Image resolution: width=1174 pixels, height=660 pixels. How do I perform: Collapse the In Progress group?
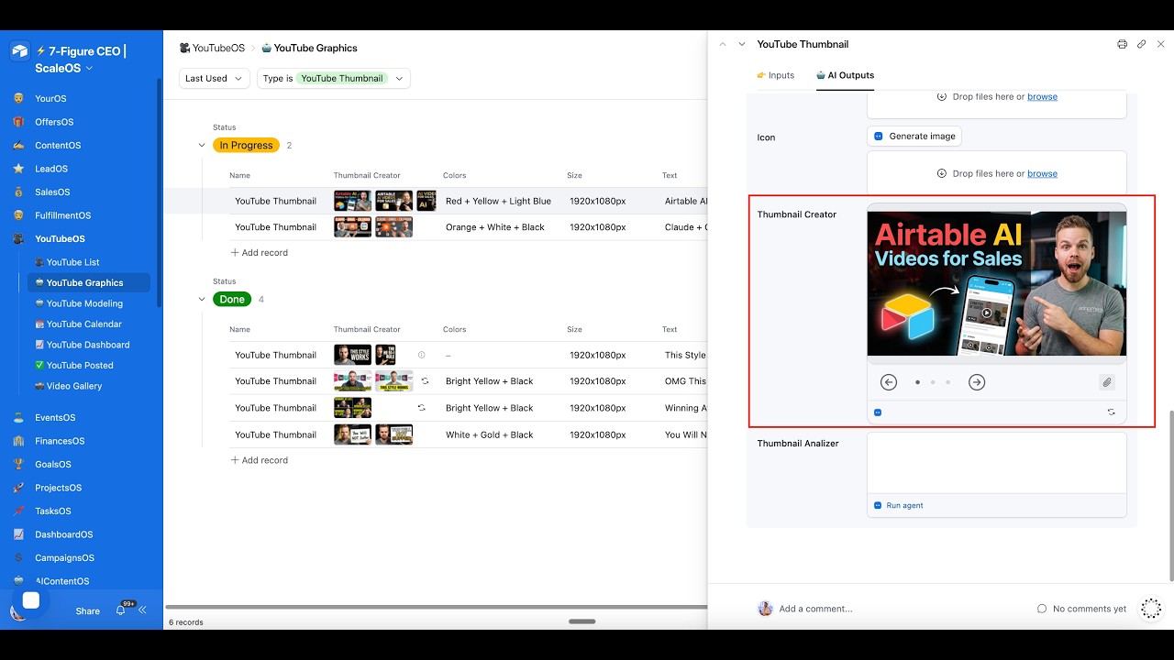point(202,145)
